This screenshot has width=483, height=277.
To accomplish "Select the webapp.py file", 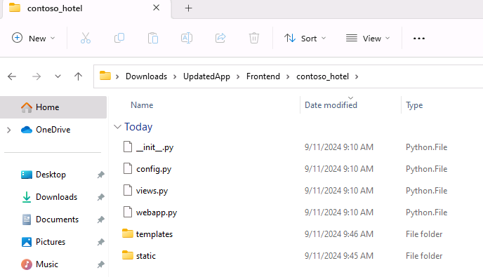I will tap(157, 212).
